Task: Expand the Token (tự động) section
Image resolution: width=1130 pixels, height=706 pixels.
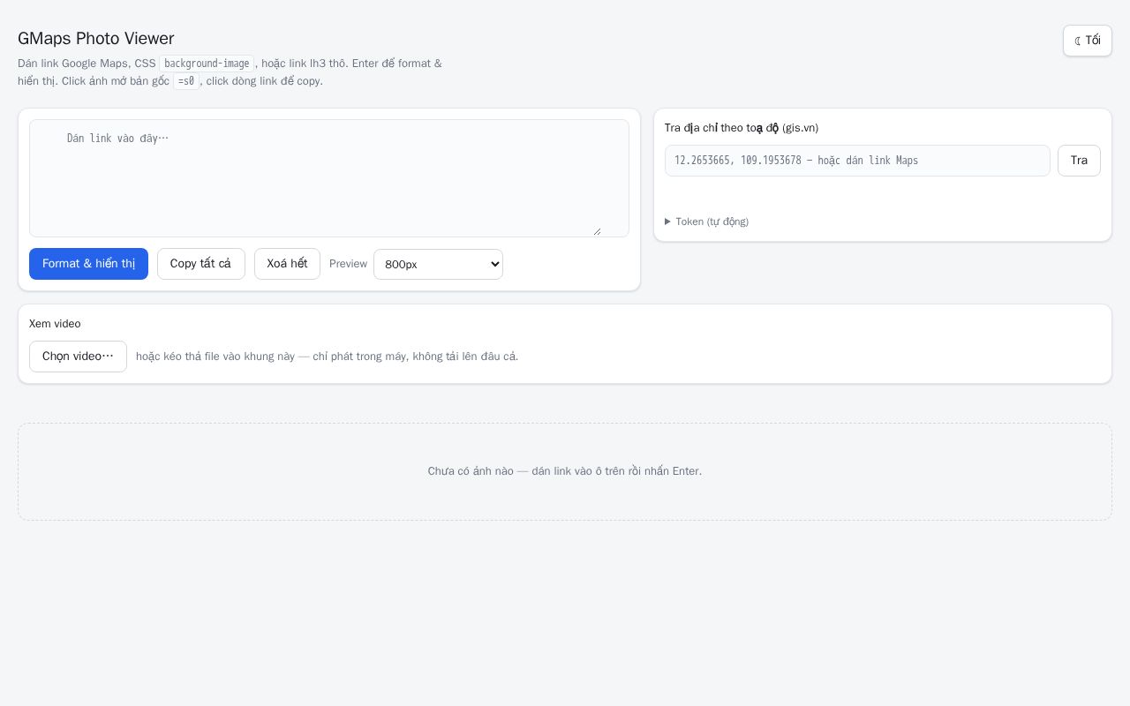Action: (706, 222)
